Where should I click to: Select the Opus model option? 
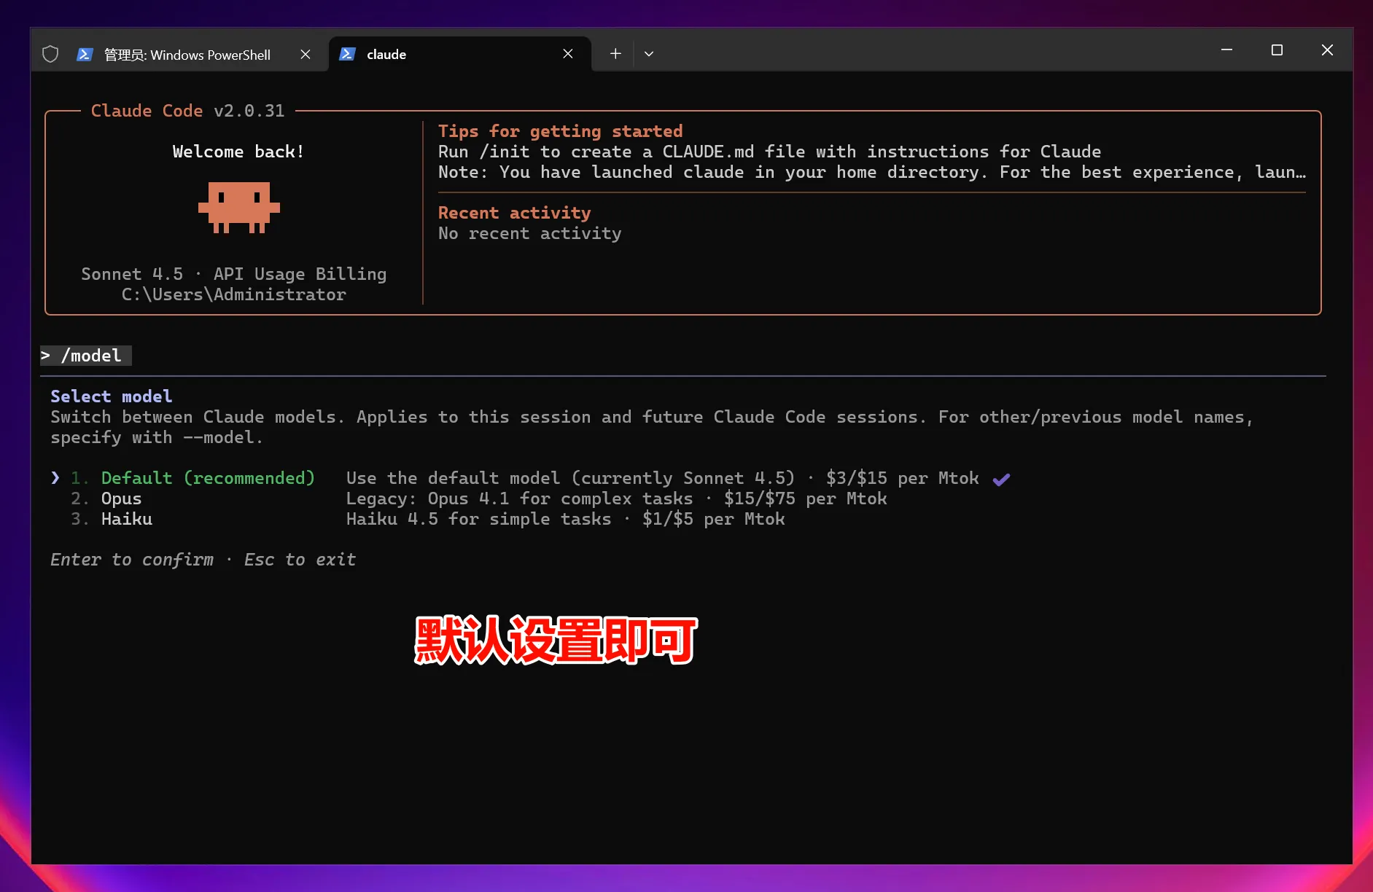pyautogui.click(x=121, y=498)
